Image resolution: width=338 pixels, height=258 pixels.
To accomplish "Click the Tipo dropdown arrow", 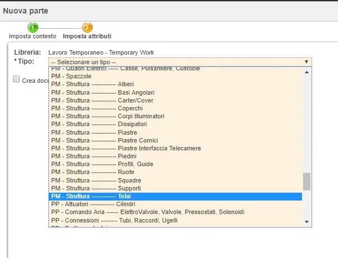I will pos(307,62).
